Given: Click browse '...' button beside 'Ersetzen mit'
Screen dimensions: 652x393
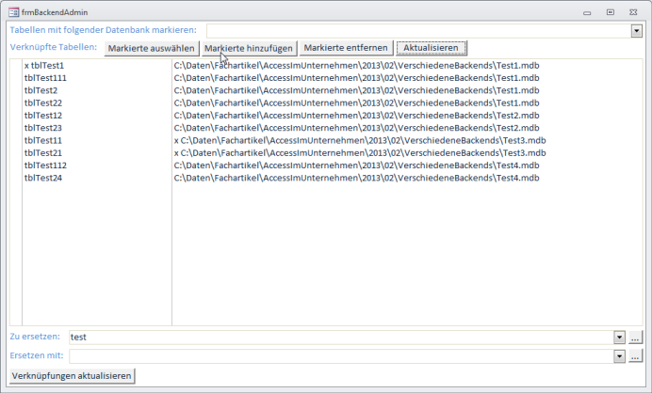Looking at the screenshot, I should (x=635, y=356).
